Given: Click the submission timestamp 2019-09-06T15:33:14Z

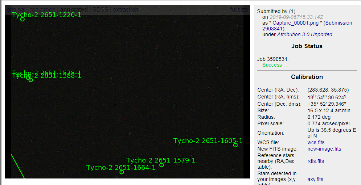Looking at the screenshot, I should tap(296, 17).
